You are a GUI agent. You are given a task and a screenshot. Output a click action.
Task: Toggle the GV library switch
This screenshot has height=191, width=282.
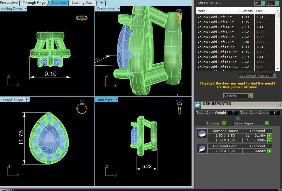(260, 3)
